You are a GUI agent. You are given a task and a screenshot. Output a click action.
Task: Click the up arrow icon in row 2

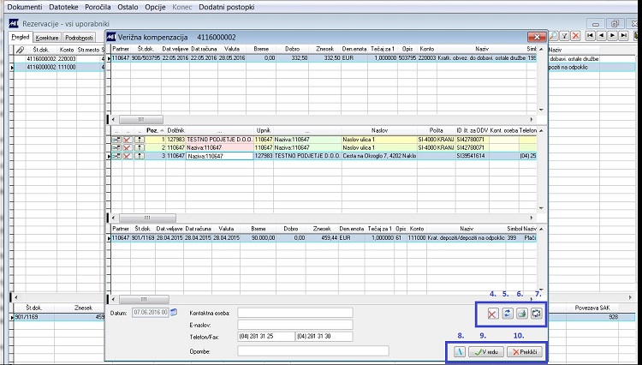[140, 147]
